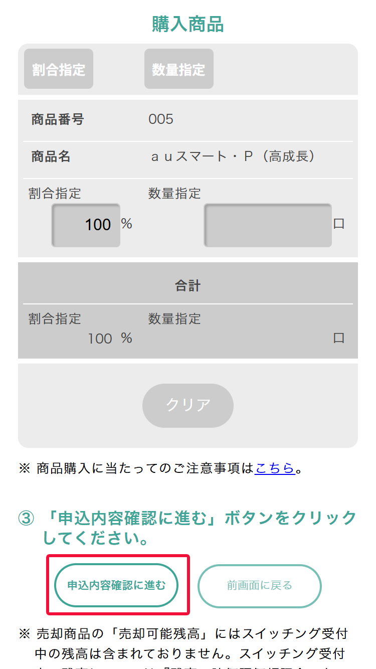The width and height of the screenshot is (376, 669).
Task: Select the 割合指定 button at the top
Action: tap(59, 69)
